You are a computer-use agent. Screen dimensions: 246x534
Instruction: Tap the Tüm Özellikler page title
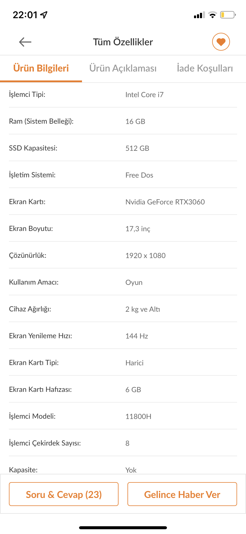pos(123,42)
